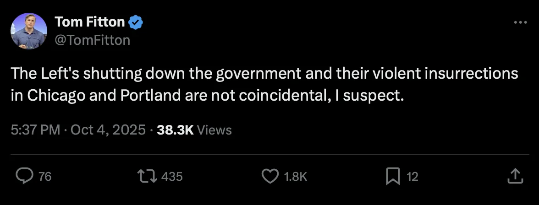Click the 12 bookmarks count
The width and height of the screenshot is (539, 205).
coord(412,177)
